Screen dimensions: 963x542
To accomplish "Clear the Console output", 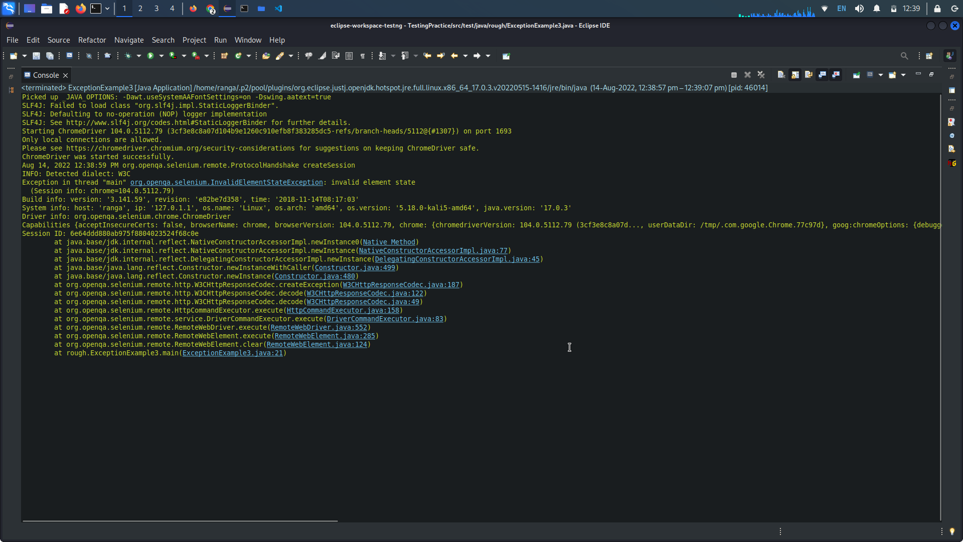I will coord(781,74).
